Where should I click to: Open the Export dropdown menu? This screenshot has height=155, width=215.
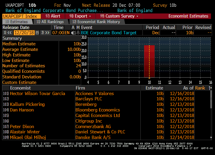[80, 16]
